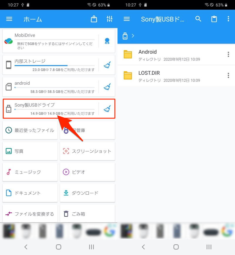Tap the clipboard paste icon in the header
The width and height of the screenshot is (235, 255).
pos(214,19)
